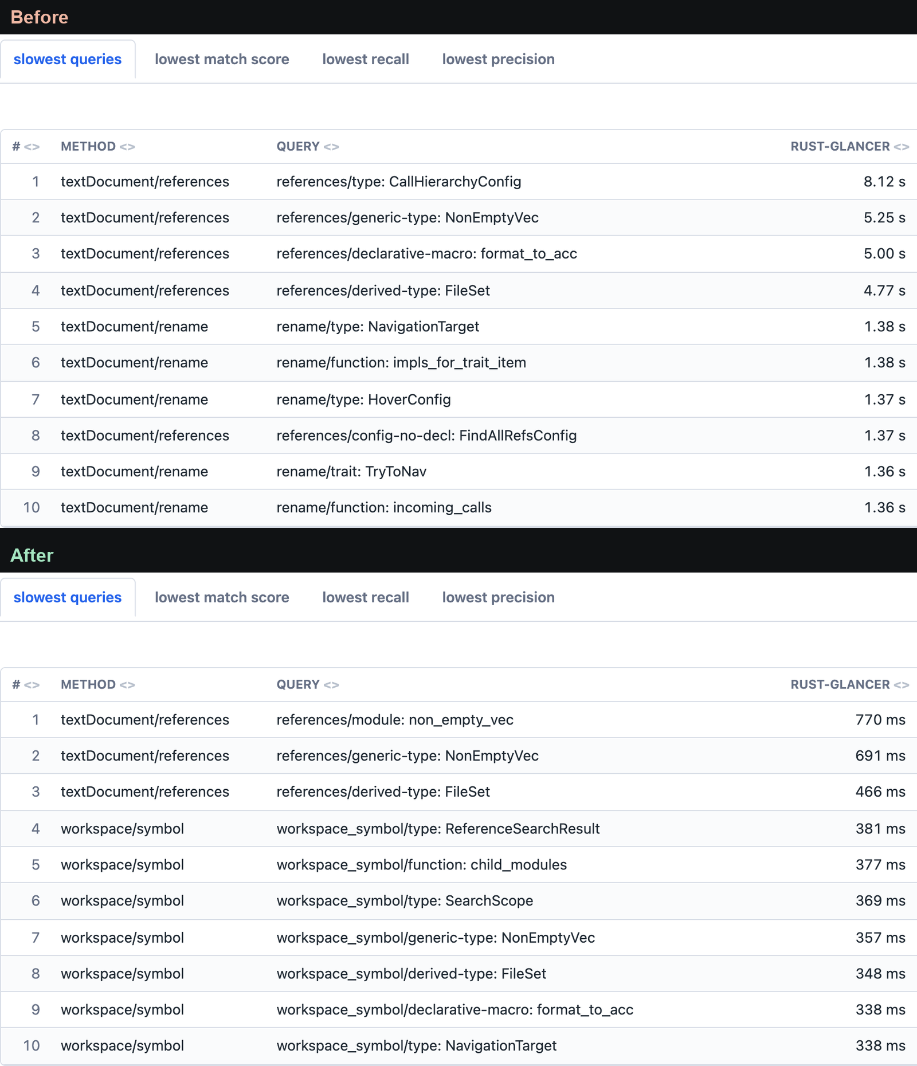Open 'lowest recall' tab in After panel

click(x=366, y=598)
